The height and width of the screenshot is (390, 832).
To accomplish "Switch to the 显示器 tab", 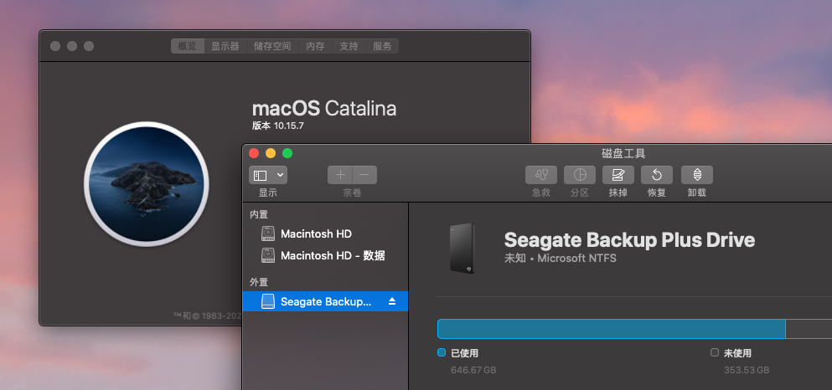I will (225, 46).
